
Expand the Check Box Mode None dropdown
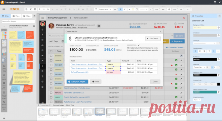tap(197, 100)
